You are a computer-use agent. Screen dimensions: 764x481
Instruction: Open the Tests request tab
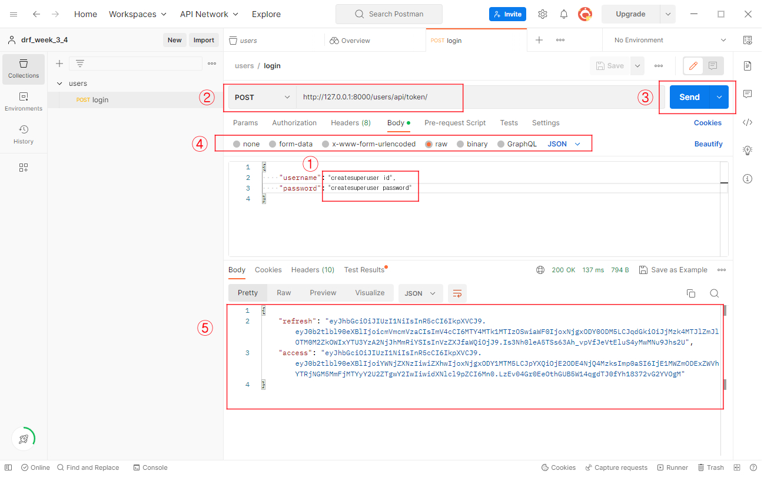(x=509, y=123)
